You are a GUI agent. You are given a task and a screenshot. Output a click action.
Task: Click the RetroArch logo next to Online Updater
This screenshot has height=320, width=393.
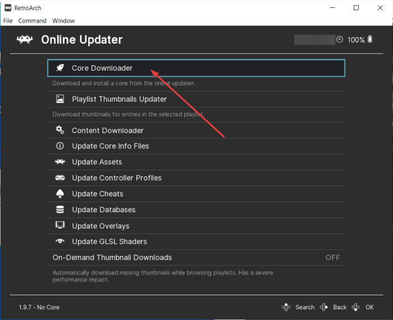click(x=25, y=39)
